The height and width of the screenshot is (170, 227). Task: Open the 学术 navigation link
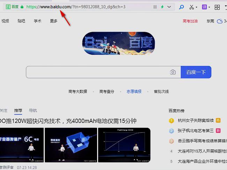(37, 21)
